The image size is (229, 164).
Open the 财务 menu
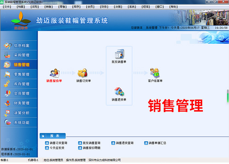click(x=104, y=7)
